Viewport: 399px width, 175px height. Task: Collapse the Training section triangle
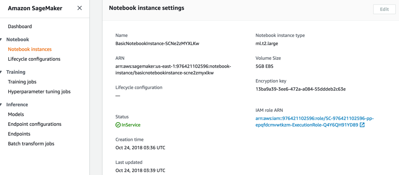(2, 72)
